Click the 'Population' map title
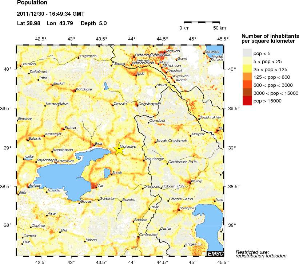This screenshot has width=299, height=264. click(32, 3)
